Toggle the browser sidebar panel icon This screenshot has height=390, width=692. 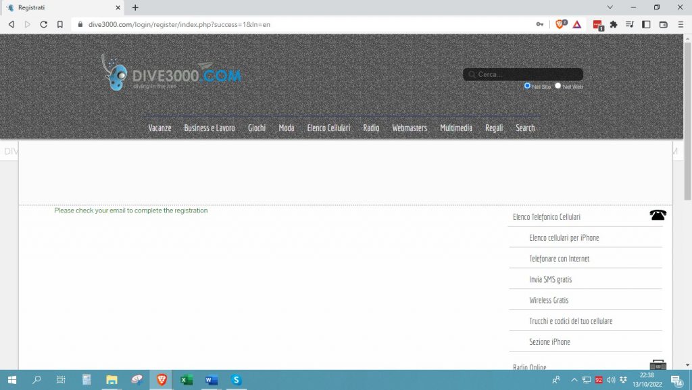tap(646, 24)
